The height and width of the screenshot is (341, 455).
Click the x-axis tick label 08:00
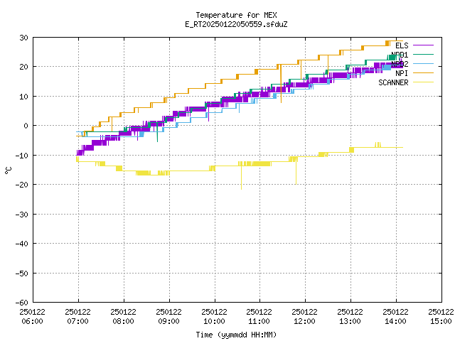(x=123, y=321)
